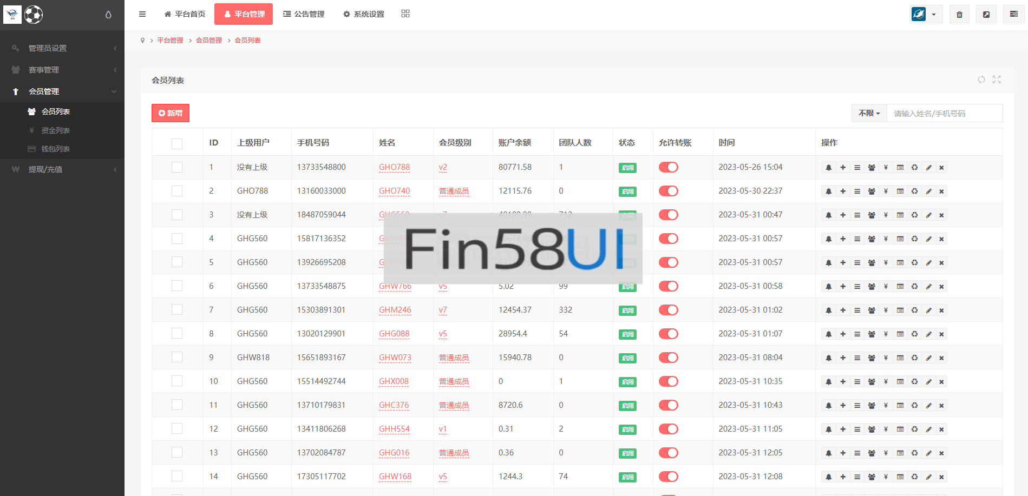1028x496 pixels.
Task: Disable transfer toggle for member ID 1
Action: coord(668,167)
